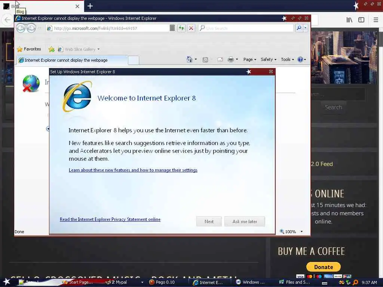Click the Start star button on taskbar
The image size is (383, 287).
coord(7,282)
